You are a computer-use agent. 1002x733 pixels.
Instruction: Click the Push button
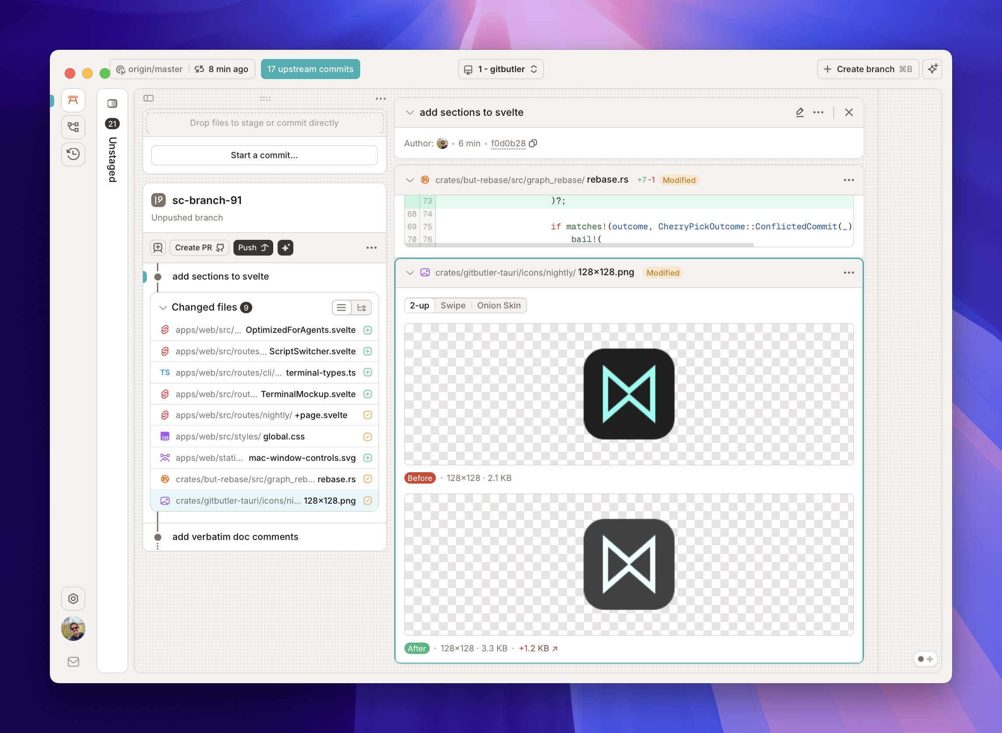253,248
